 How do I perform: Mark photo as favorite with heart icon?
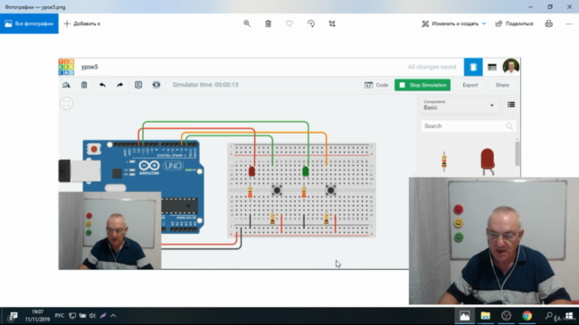tap(289, 23)
